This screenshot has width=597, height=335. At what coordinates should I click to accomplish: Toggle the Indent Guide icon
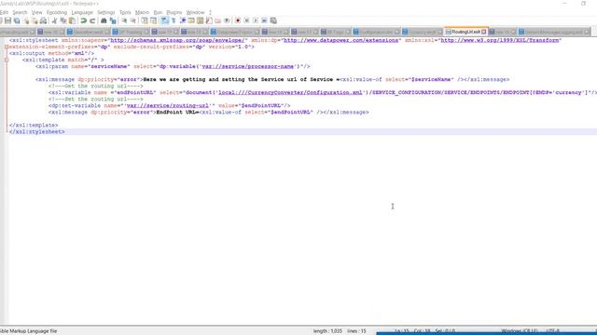pos(183,20)
